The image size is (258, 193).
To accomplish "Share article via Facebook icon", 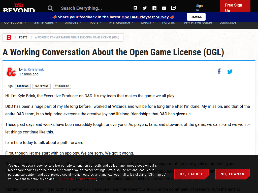I will [219, 71].
